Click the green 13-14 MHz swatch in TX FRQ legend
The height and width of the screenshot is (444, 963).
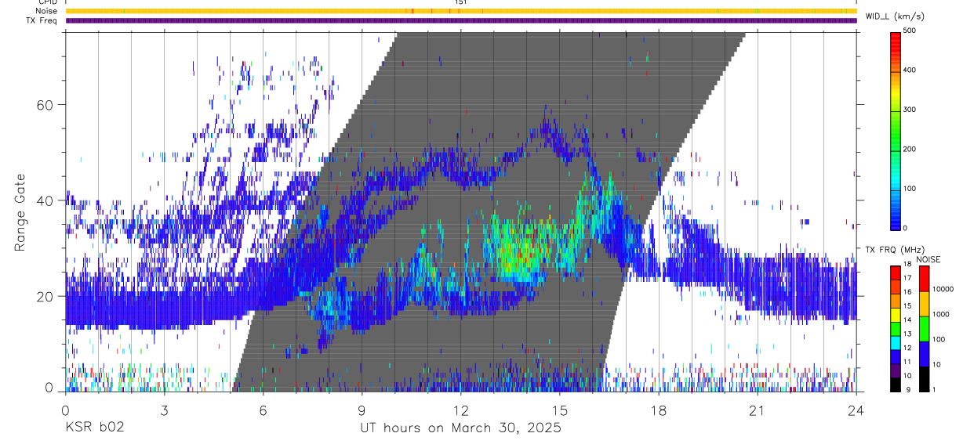coord(896,329)
